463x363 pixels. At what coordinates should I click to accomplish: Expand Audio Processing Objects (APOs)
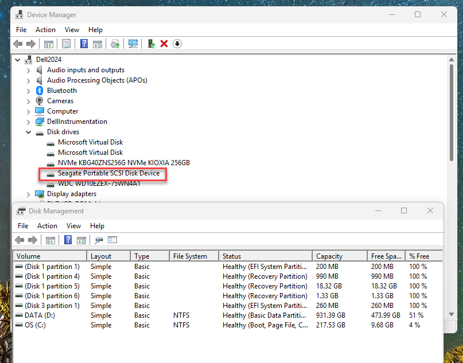click(28, 80)
